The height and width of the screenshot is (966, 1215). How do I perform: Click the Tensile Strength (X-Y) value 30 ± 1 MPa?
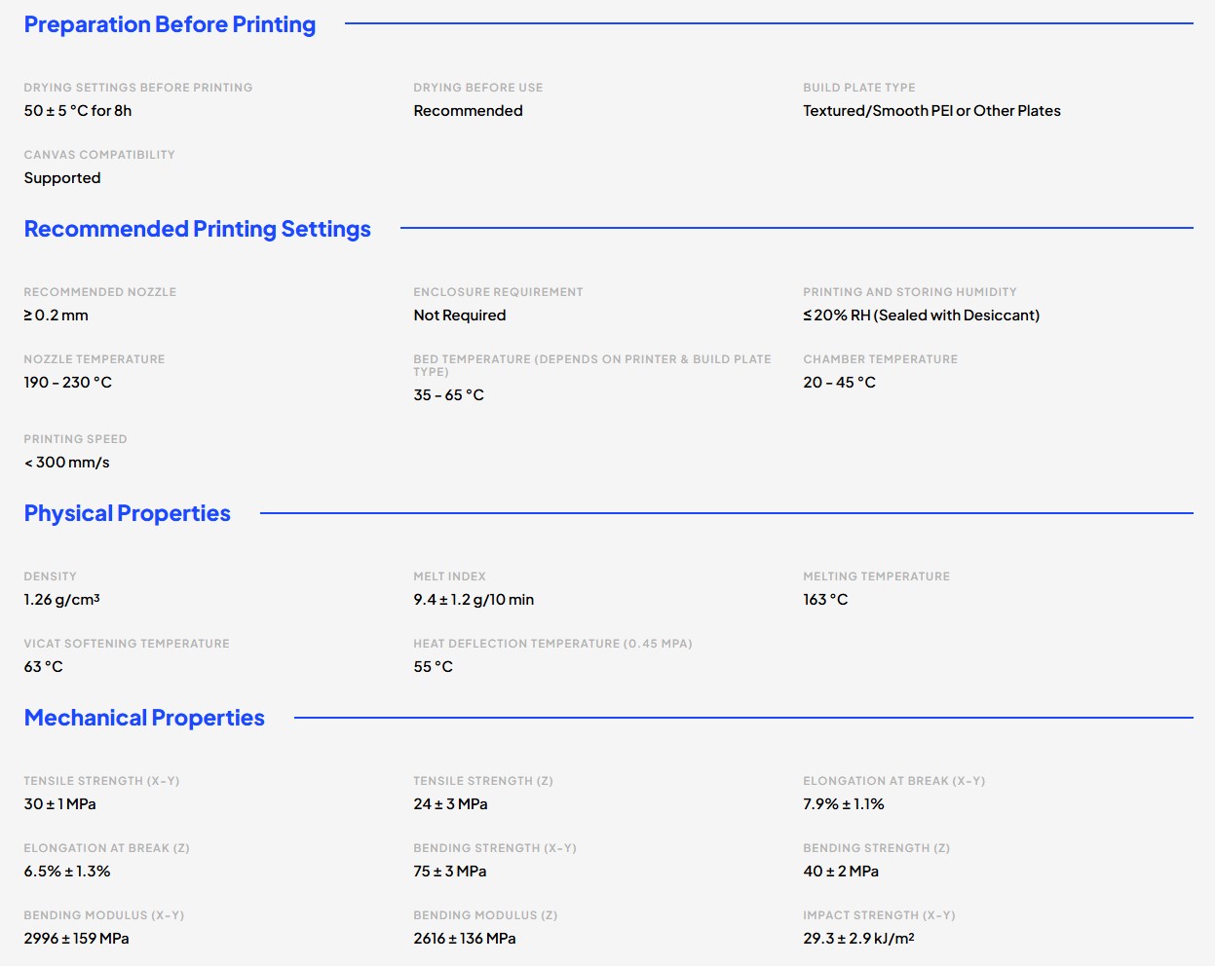(60, 804)
